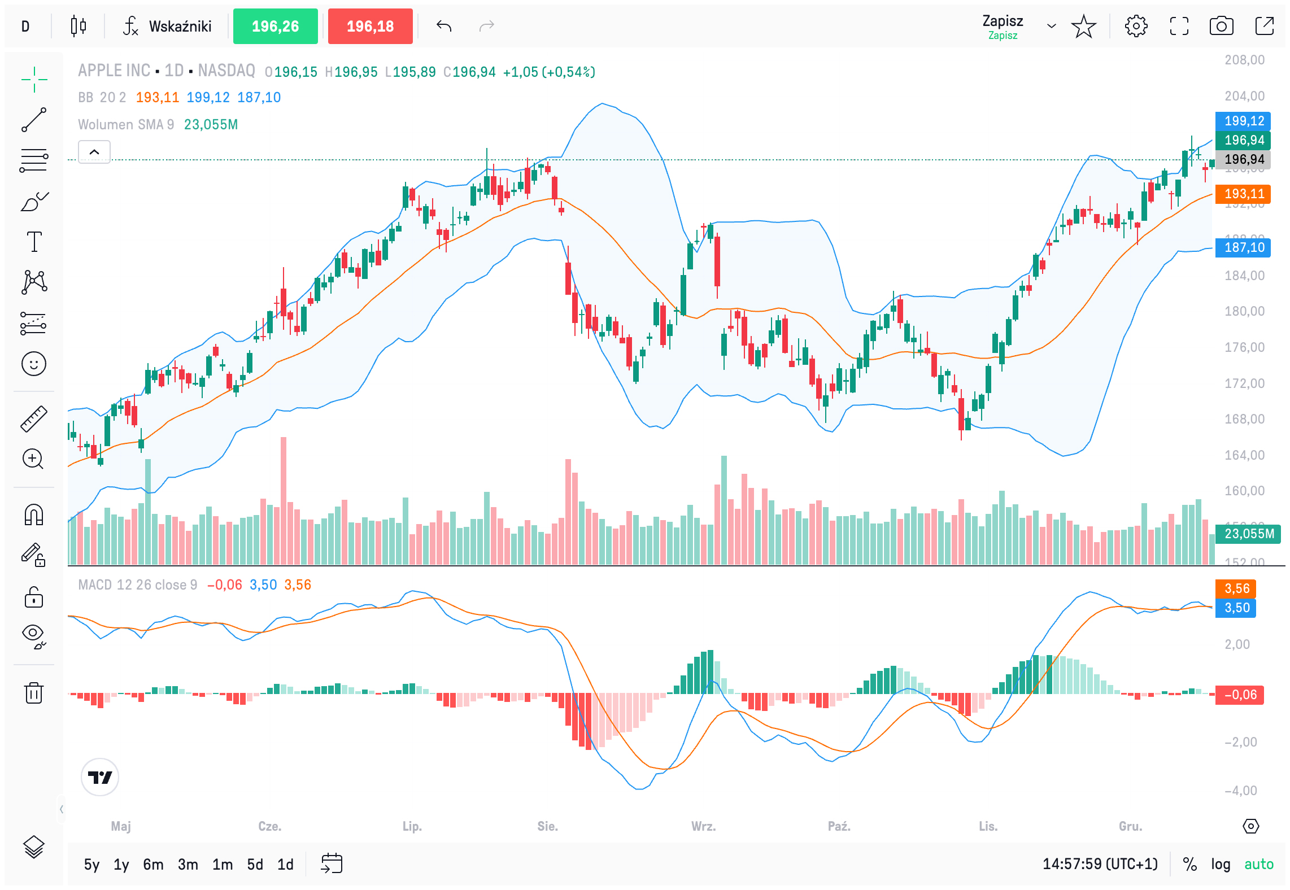The image size is (1290, 890).
Task: Add the chart to favorites with the star
Action: tap(1084, 26)
